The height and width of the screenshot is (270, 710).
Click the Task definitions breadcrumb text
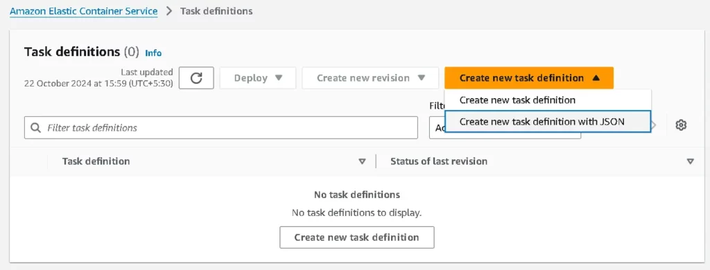pyautogui.click(x=216, y=11)
